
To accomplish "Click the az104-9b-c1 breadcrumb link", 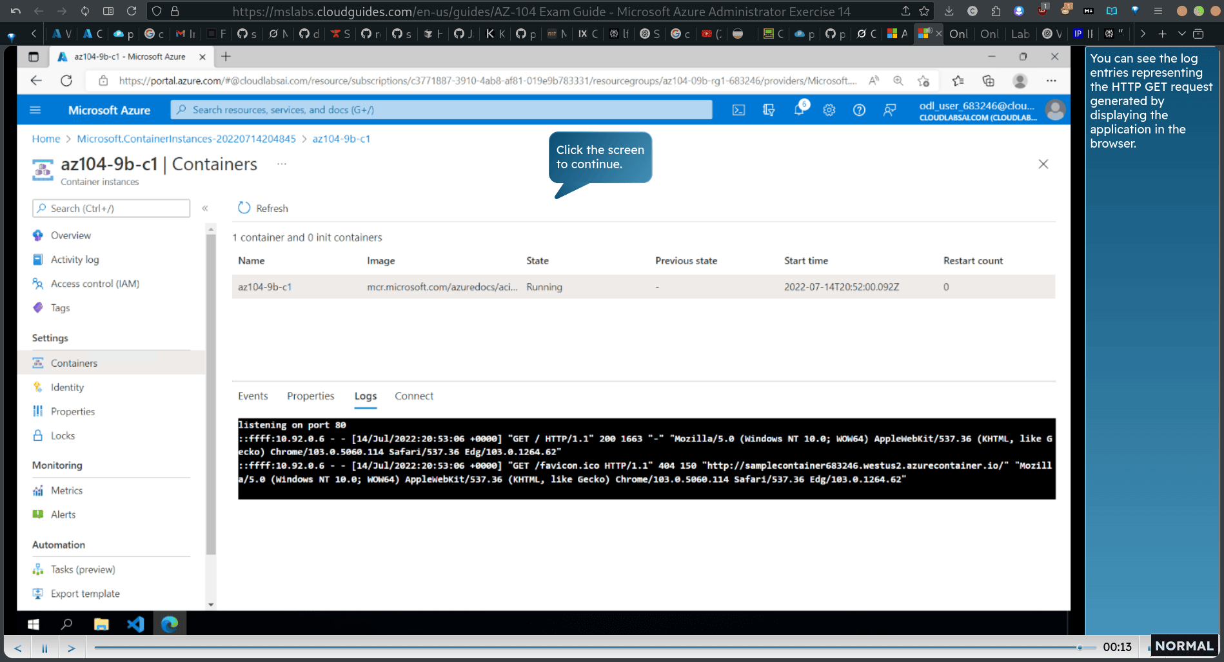I will pyautogui.click(x=341, y=139).
